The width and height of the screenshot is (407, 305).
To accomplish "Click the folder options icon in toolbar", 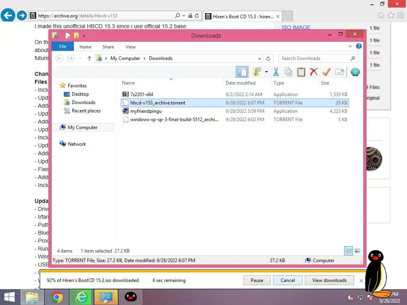I will tap(257, 72).
